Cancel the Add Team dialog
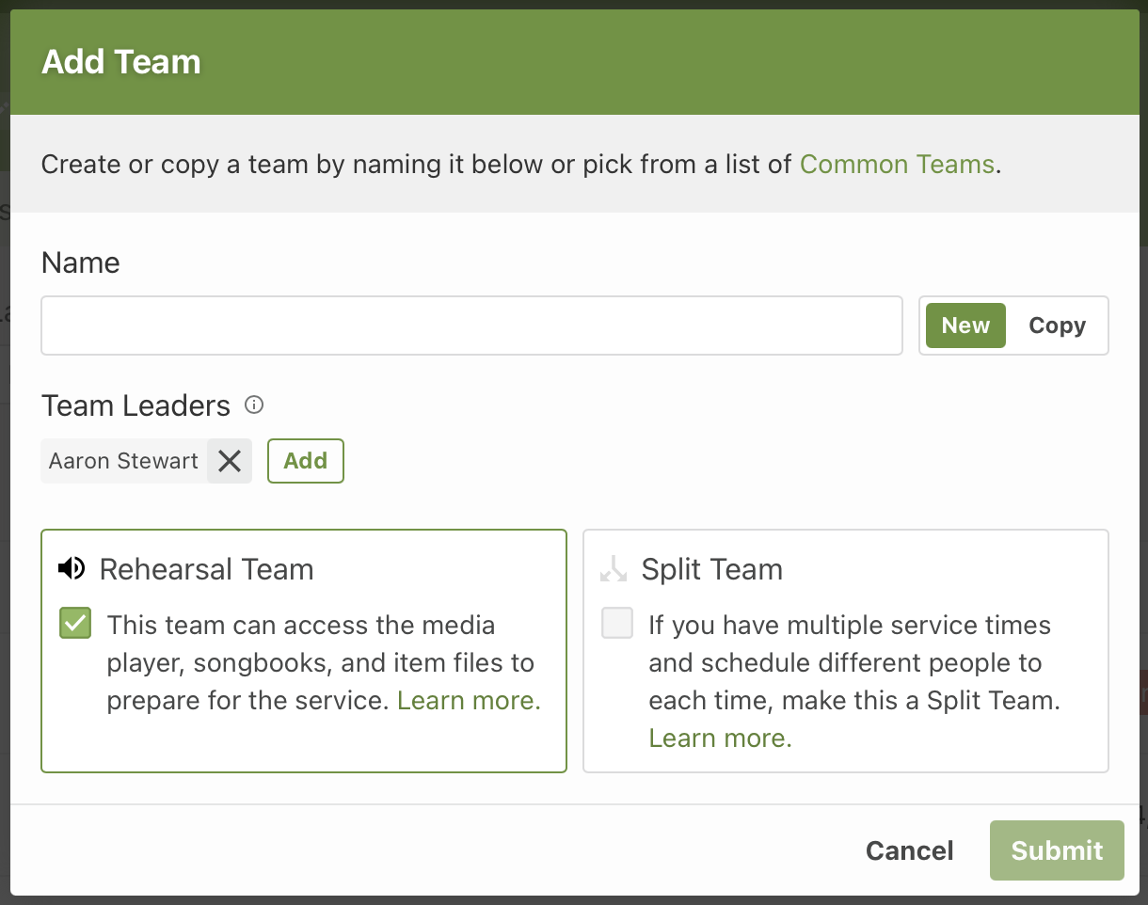The height and width of the screenshot is (905, 1148). [x=909, y=850]
